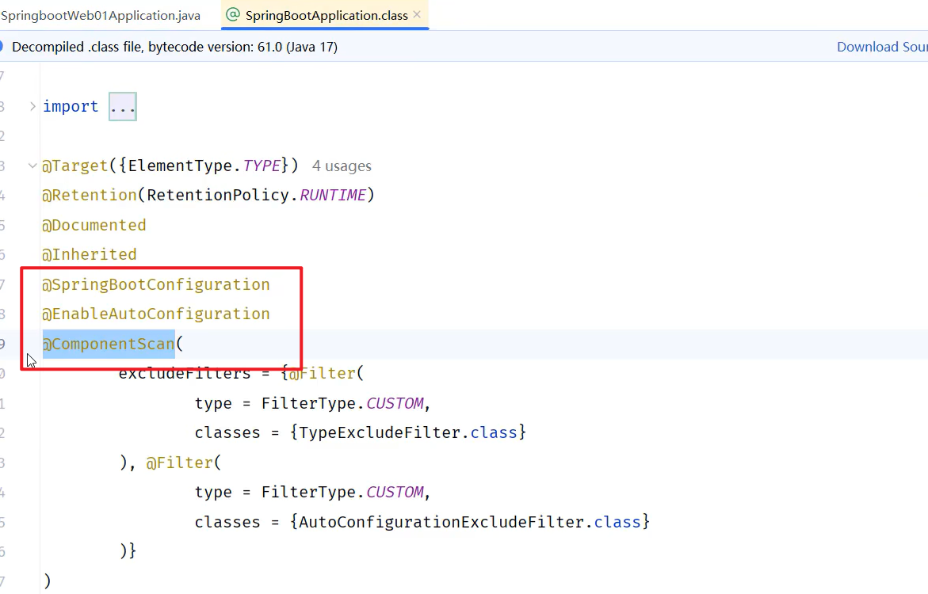Click the Download Sources link
928x594 pixels.
[x=882, y=47]
